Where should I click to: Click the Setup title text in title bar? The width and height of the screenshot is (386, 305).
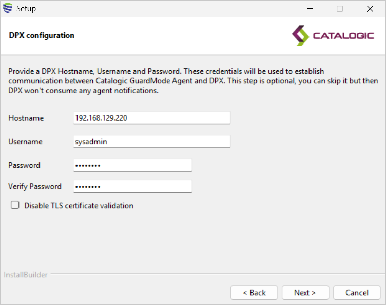click(26, 9)
